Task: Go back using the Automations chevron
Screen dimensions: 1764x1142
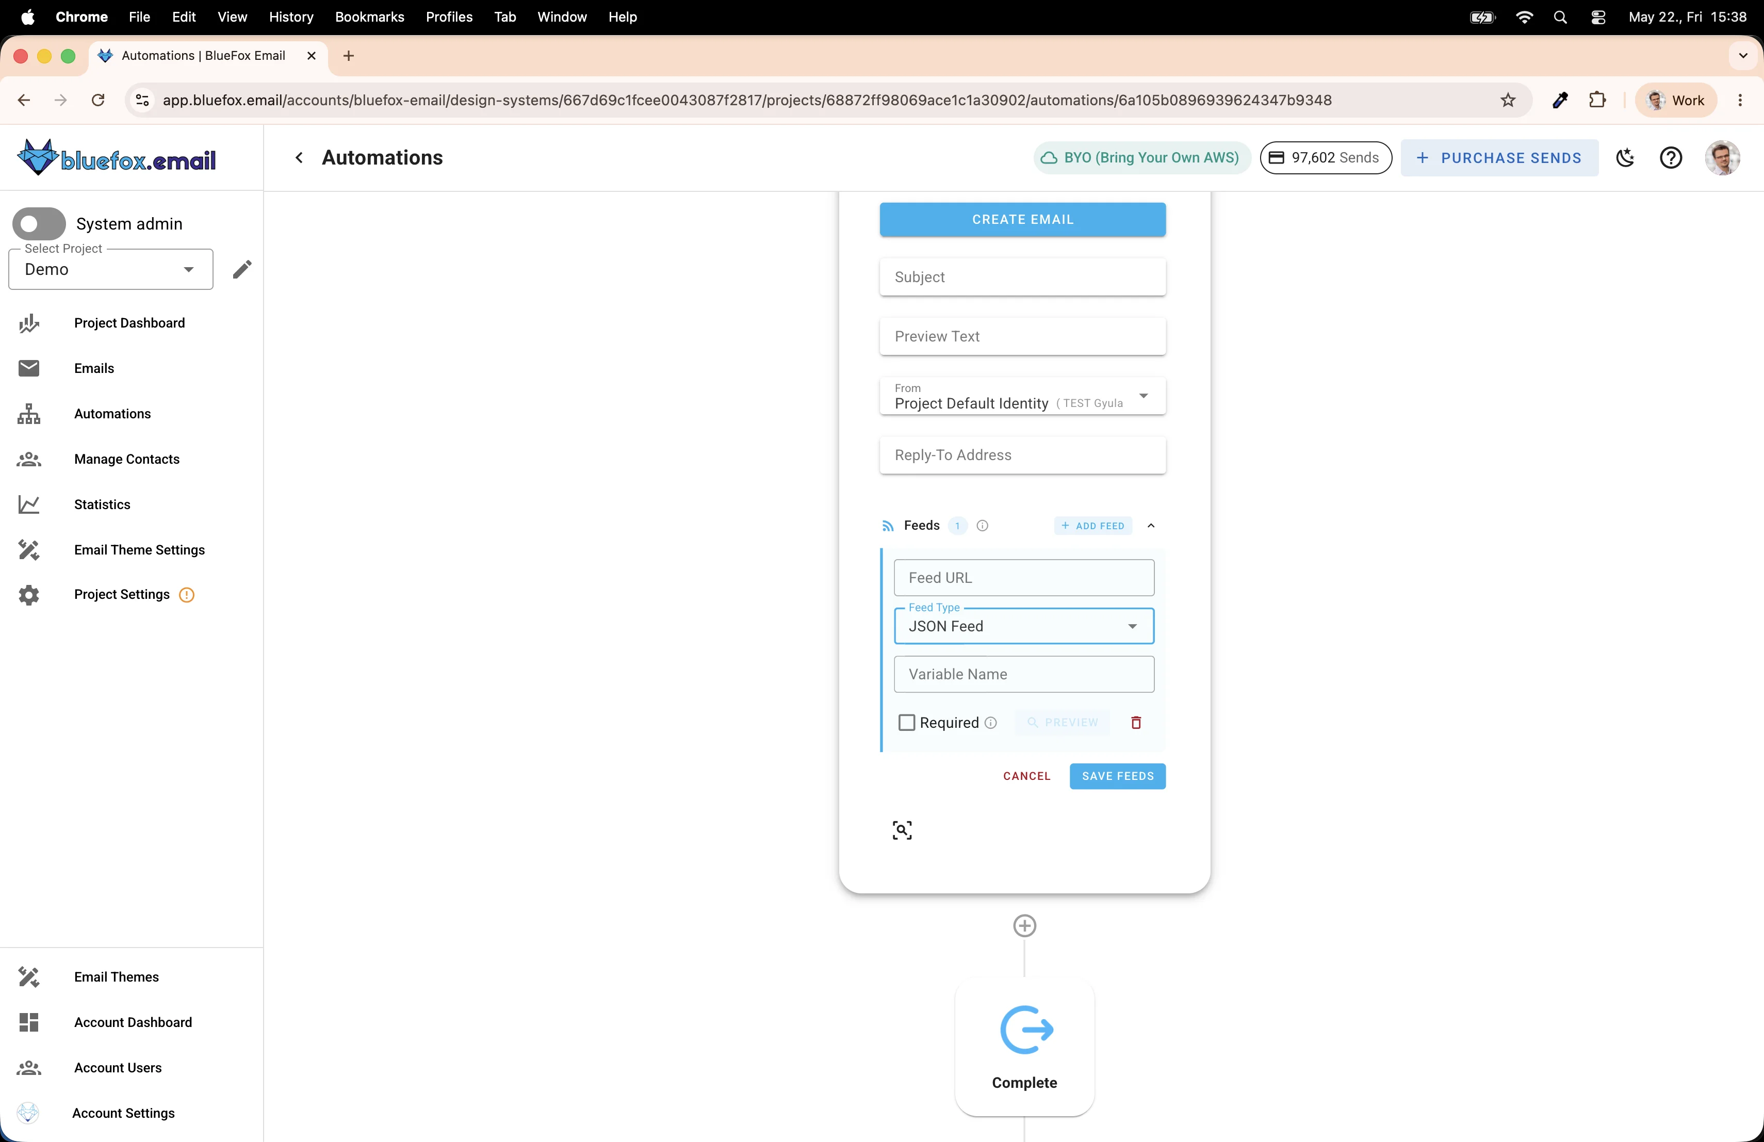Action: (299, 158)
